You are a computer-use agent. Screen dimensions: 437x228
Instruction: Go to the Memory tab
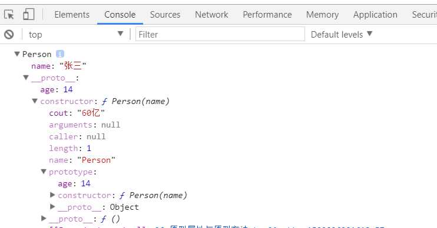tap(323, 15)
